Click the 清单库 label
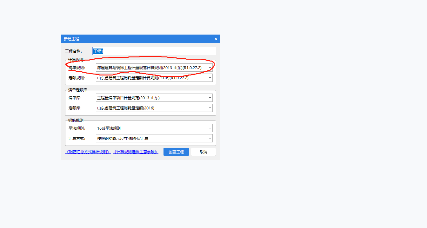427x228 pixels. 75,98
